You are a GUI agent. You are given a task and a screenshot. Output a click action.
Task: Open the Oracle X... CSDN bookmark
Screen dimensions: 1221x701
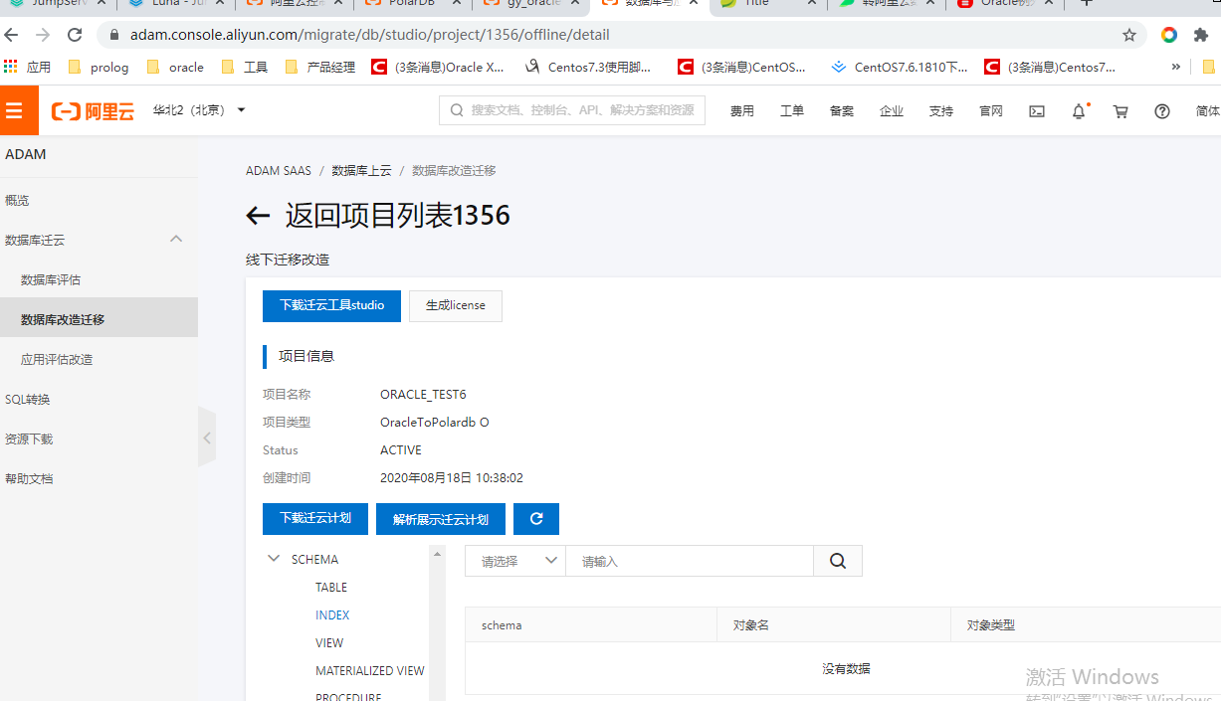439,68
